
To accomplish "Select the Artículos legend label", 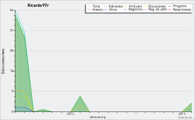I will click(x=135, y=6).
